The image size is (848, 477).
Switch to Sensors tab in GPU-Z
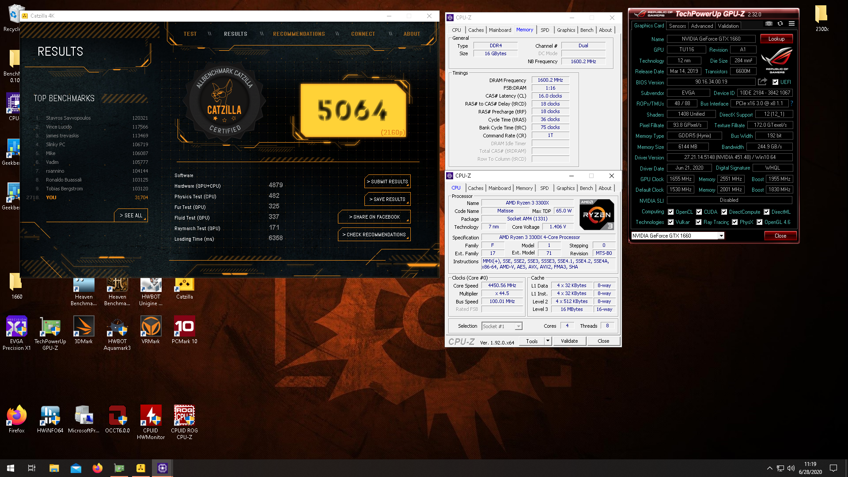[x=677, y=26]
